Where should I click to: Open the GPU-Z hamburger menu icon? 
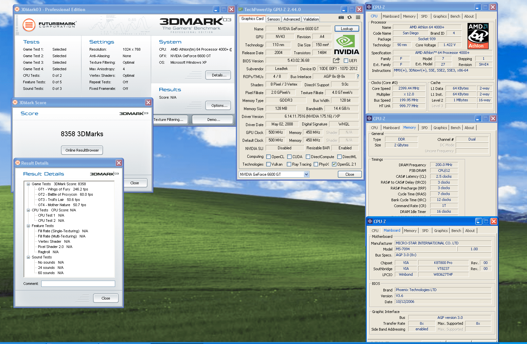pos(358,17)
